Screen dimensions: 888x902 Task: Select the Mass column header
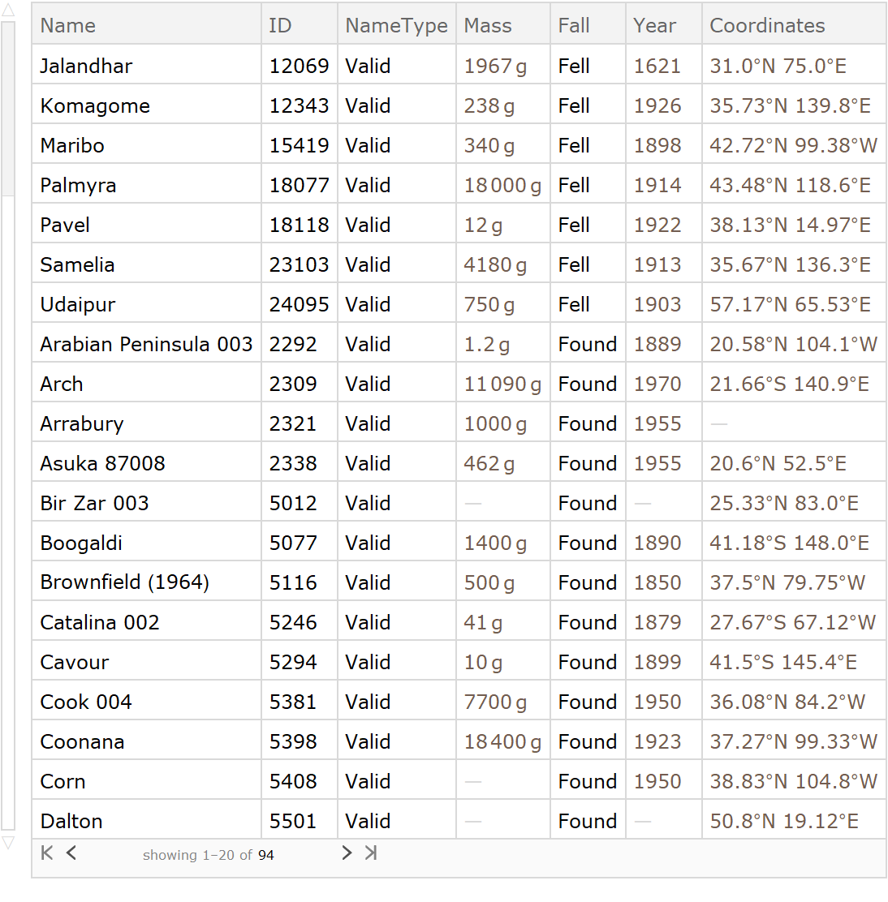[488, 26]
